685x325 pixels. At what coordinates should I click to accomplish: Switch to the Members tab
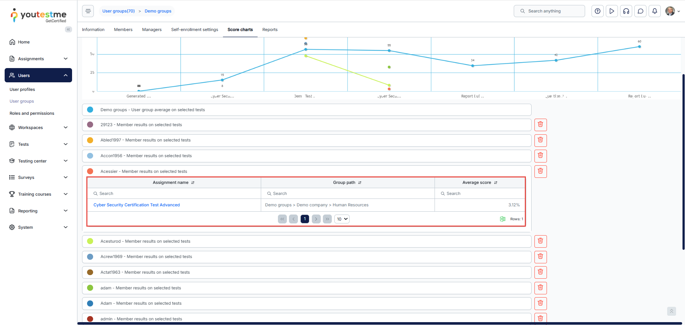[x=123, y=30]
